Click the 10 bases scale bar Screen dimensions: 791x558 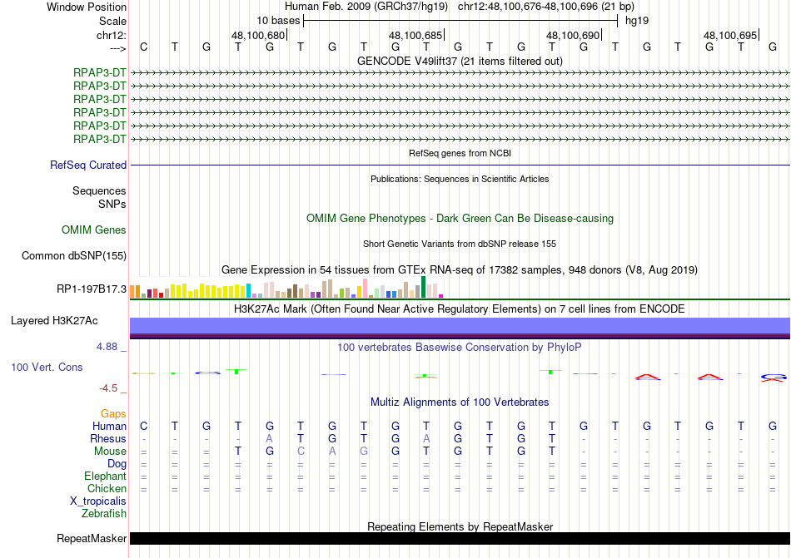(460, 21)
